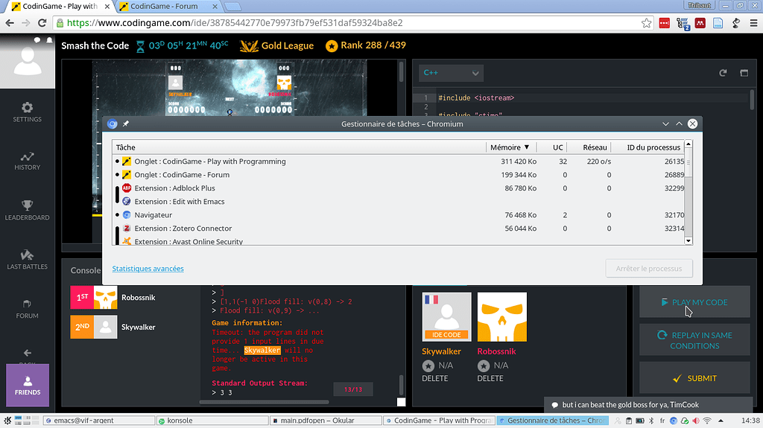Click the expand editor window icon
Viewport: 763px width, 428px height.
coord(744,73)
